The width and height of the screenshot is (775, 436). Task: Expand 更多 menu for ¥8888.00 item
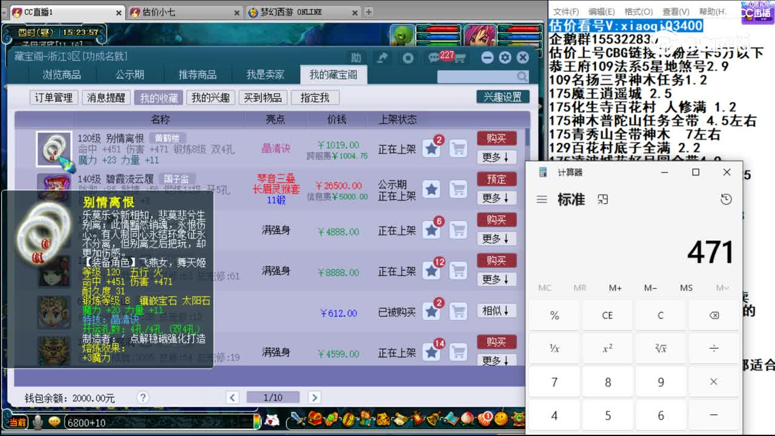pyautogui.click(x=496, y=279)
